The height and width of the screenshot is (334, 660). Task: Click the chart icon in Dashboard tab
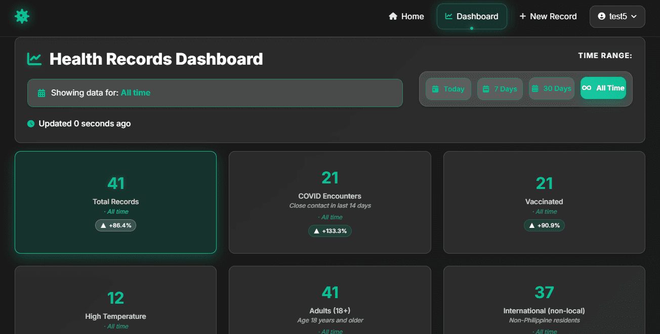[448, 16]
